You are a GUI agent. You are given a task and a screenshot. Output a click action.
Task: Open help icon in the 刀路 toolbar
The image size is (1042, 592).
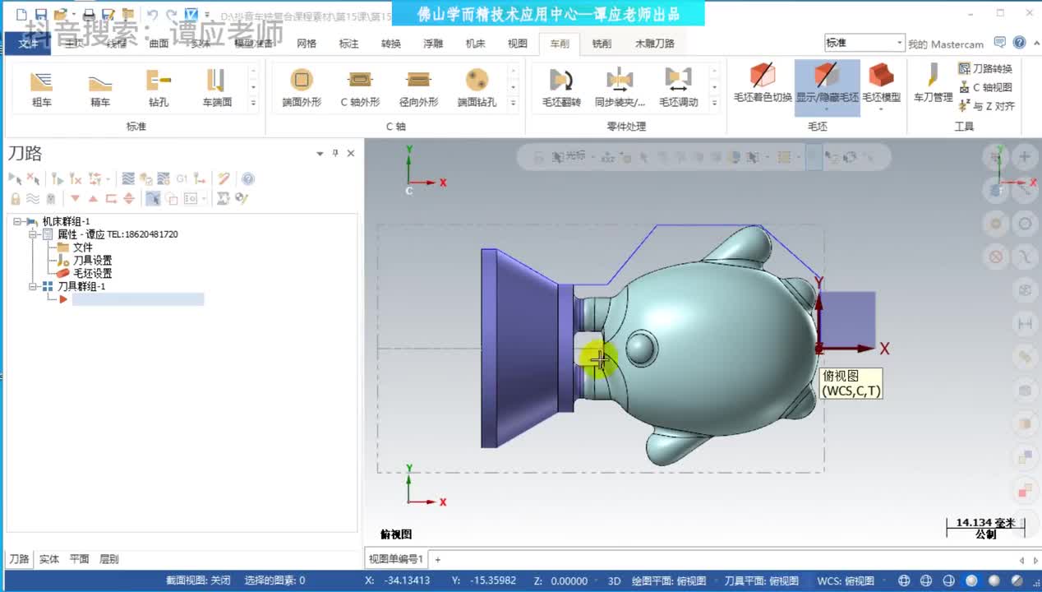click(x=247, y=178)
